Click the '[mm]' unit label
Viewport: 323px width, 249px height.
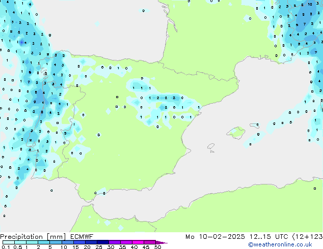[57, 237]
